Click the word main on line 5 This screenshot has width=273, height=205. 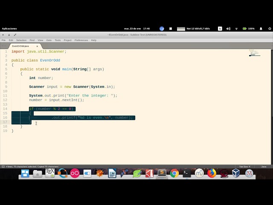point(67,69)
